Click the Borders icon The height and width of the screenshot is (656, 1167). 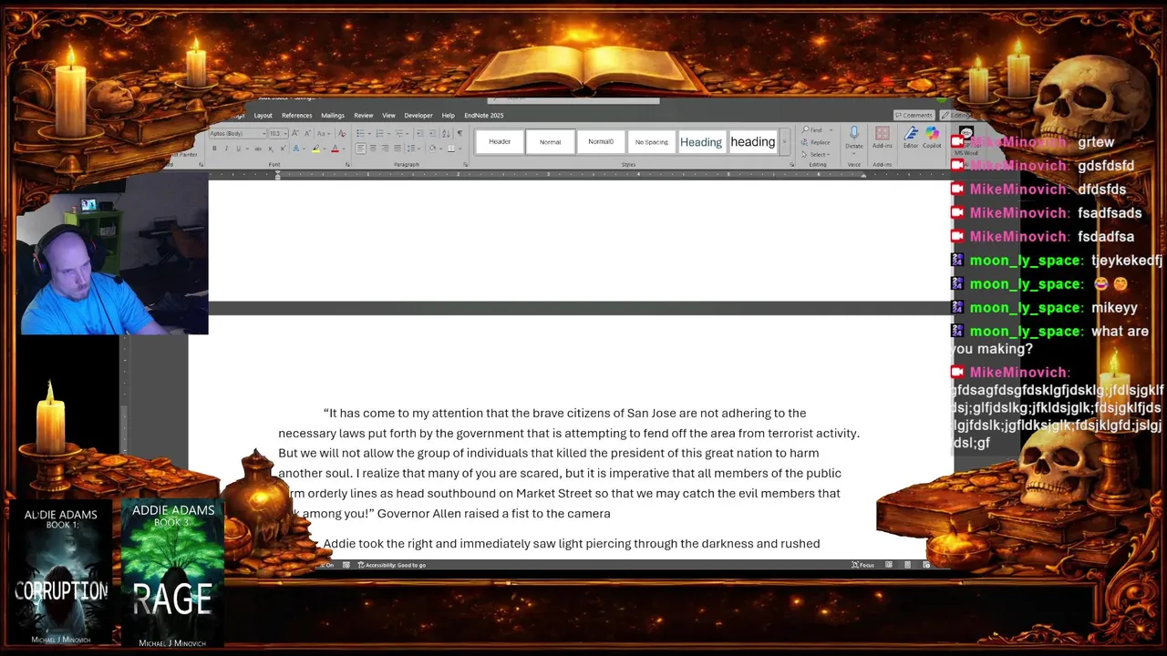(451, 149)
